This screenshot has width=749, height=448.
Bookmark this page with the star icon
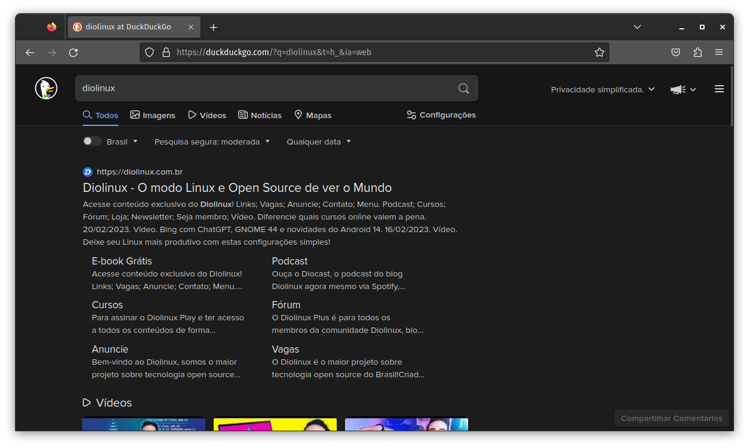click(599, 52)
